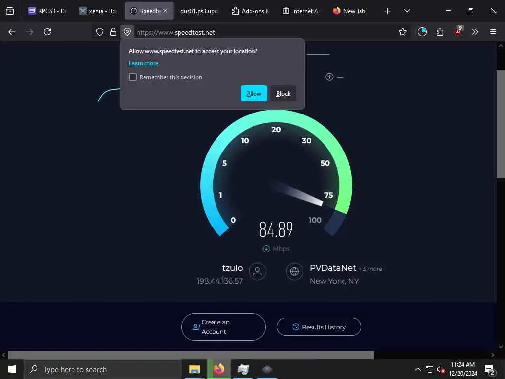Click horizontal scrollbar right arrow
The height and width of the screenshot is (379, 505).
point(493,355)
